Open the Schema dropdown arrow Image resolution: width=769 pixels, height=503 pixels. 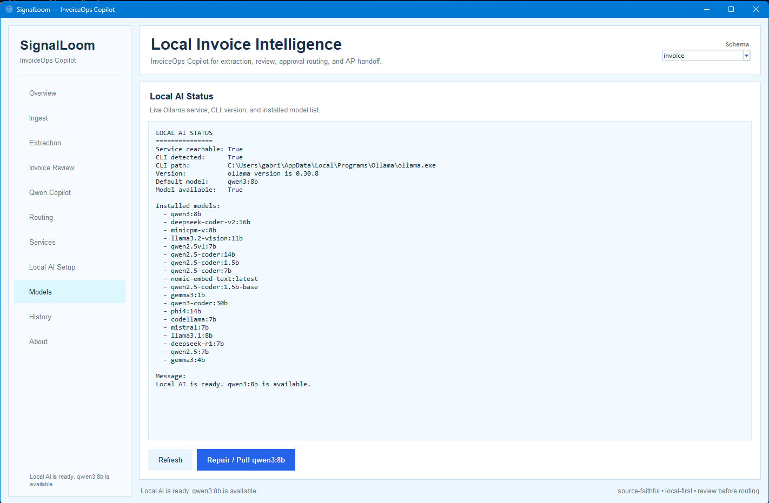(x=746, y=56)
